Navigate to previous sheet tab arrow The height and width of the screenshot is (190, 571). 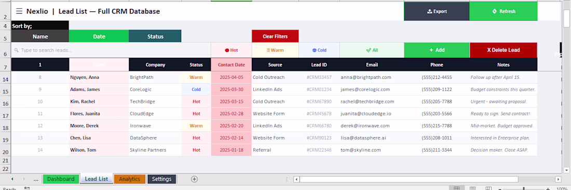[x=12, y=179]
